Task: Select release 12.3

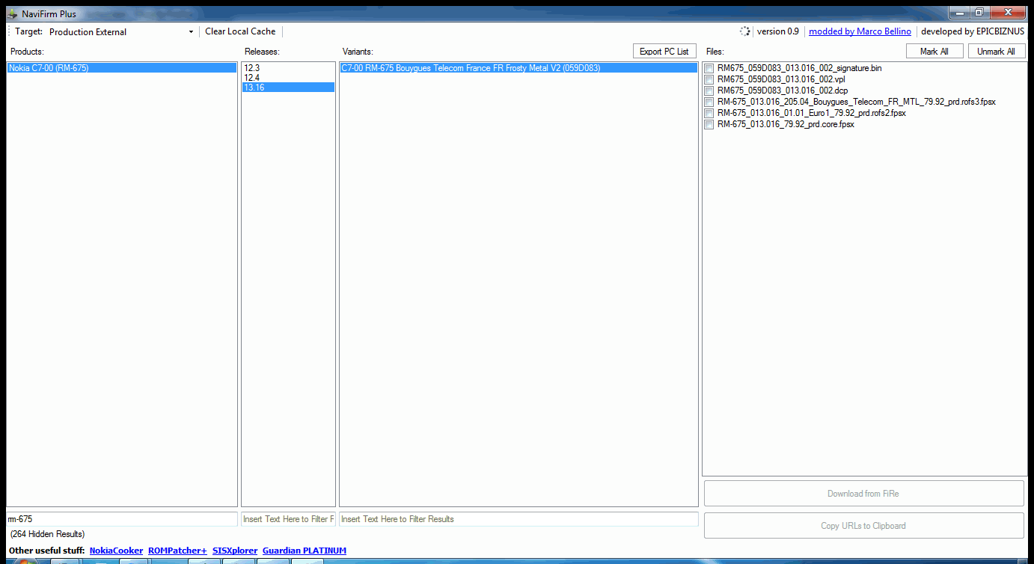Action: point(288,68)
